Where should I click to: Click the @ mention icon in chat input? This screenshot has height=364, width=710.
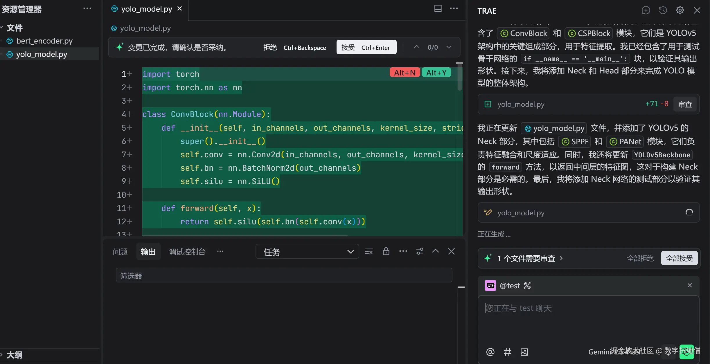tap(490, 352)
